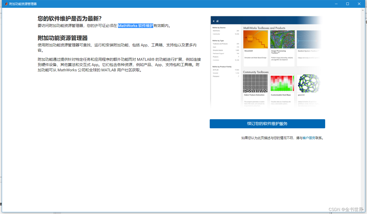Click the Customizable Heat Maps thumbnail

[282, 83]
